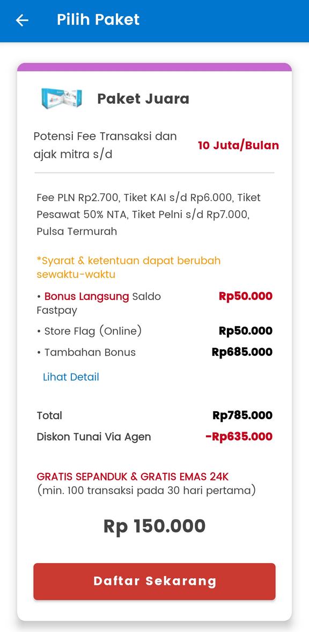Open Lihat Detail for bonus breakdown

71,377
